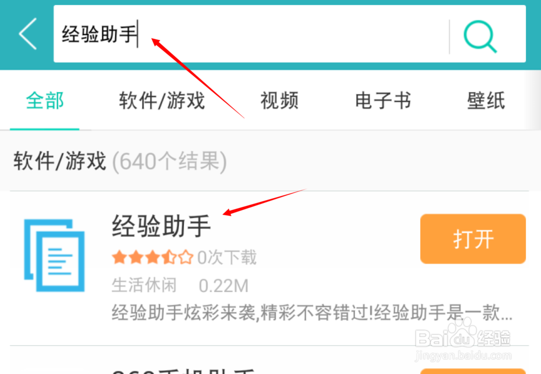Click the 0.22M file size label
Image resolution: width=541 pixels, height=374 pixels.
click(x=223, y=286)
